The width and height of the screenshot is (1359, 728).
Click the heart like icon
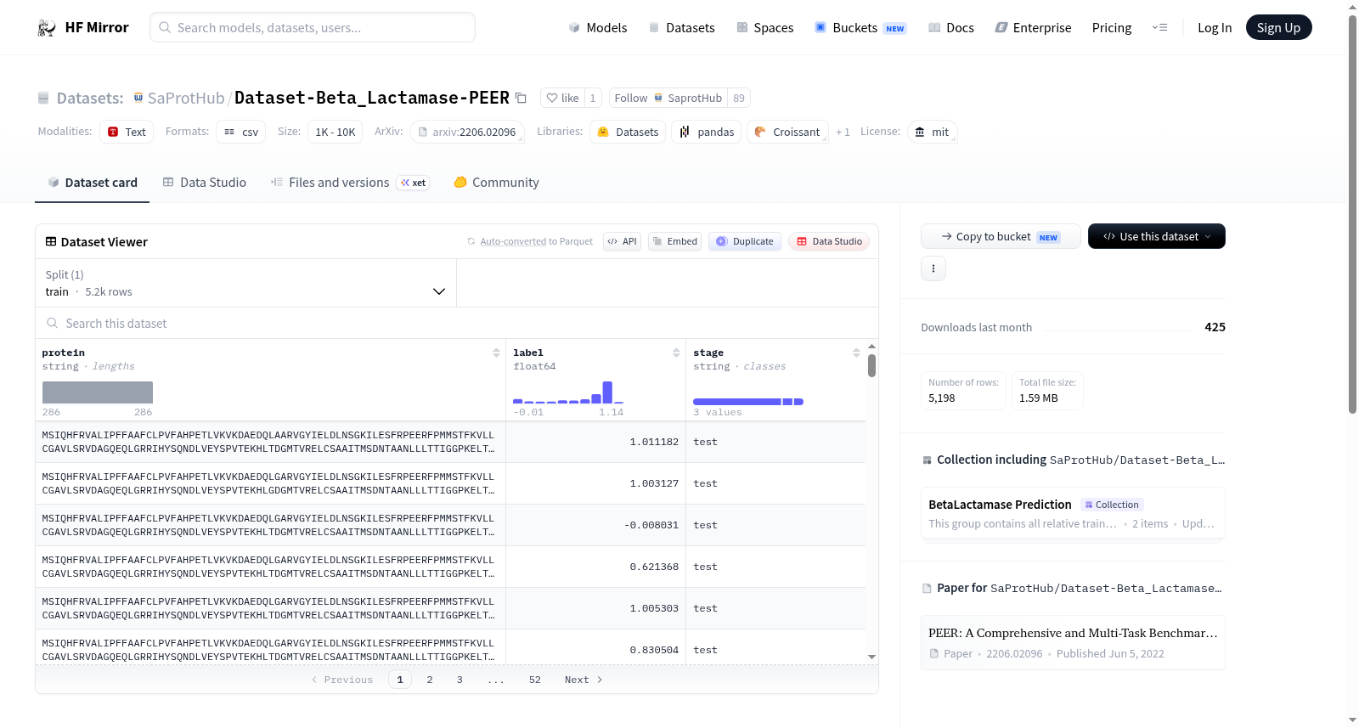[552, 99]
